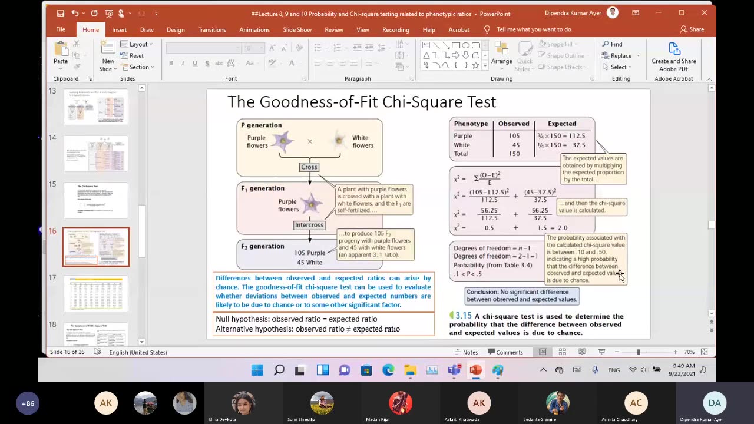This screenshot has width=754, height=424.
Task: Open the File tab
Action: pyautogui.click(x=61, y=29)
